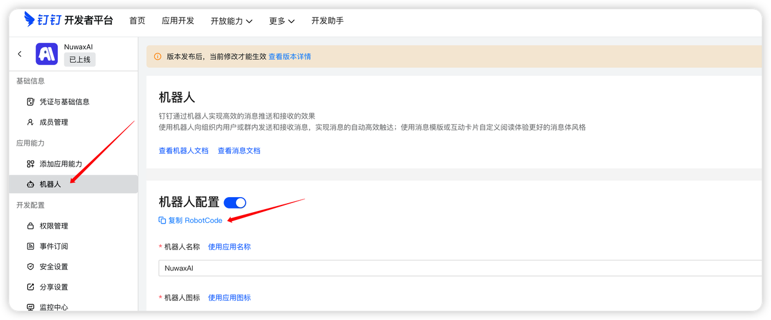Viewport: 771px width, 320px height.
Task: Click the orange info icon in the banner
Action: (x=158, y=57)
